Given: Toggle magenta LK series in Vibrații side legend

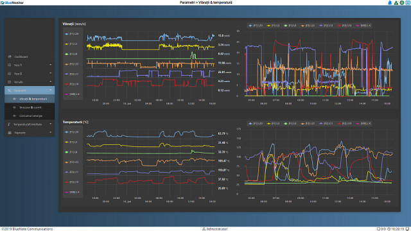Looking at the screenshot, I should tap(72, 94).
